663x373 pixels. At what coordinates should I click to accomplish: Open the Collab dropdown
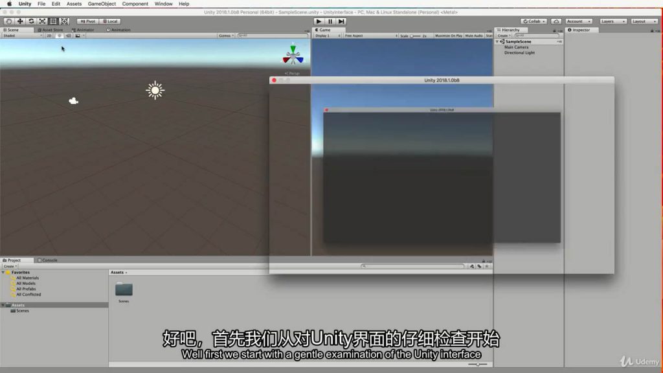click(534, 21)
